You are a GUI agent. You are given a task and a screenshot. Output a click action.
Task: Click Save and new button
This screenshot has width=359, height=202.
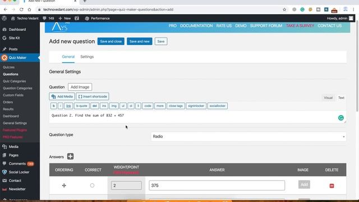click(x=140, y=42)
